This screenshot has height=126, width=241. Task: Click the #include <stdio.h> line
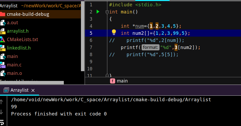coord(135,5)
